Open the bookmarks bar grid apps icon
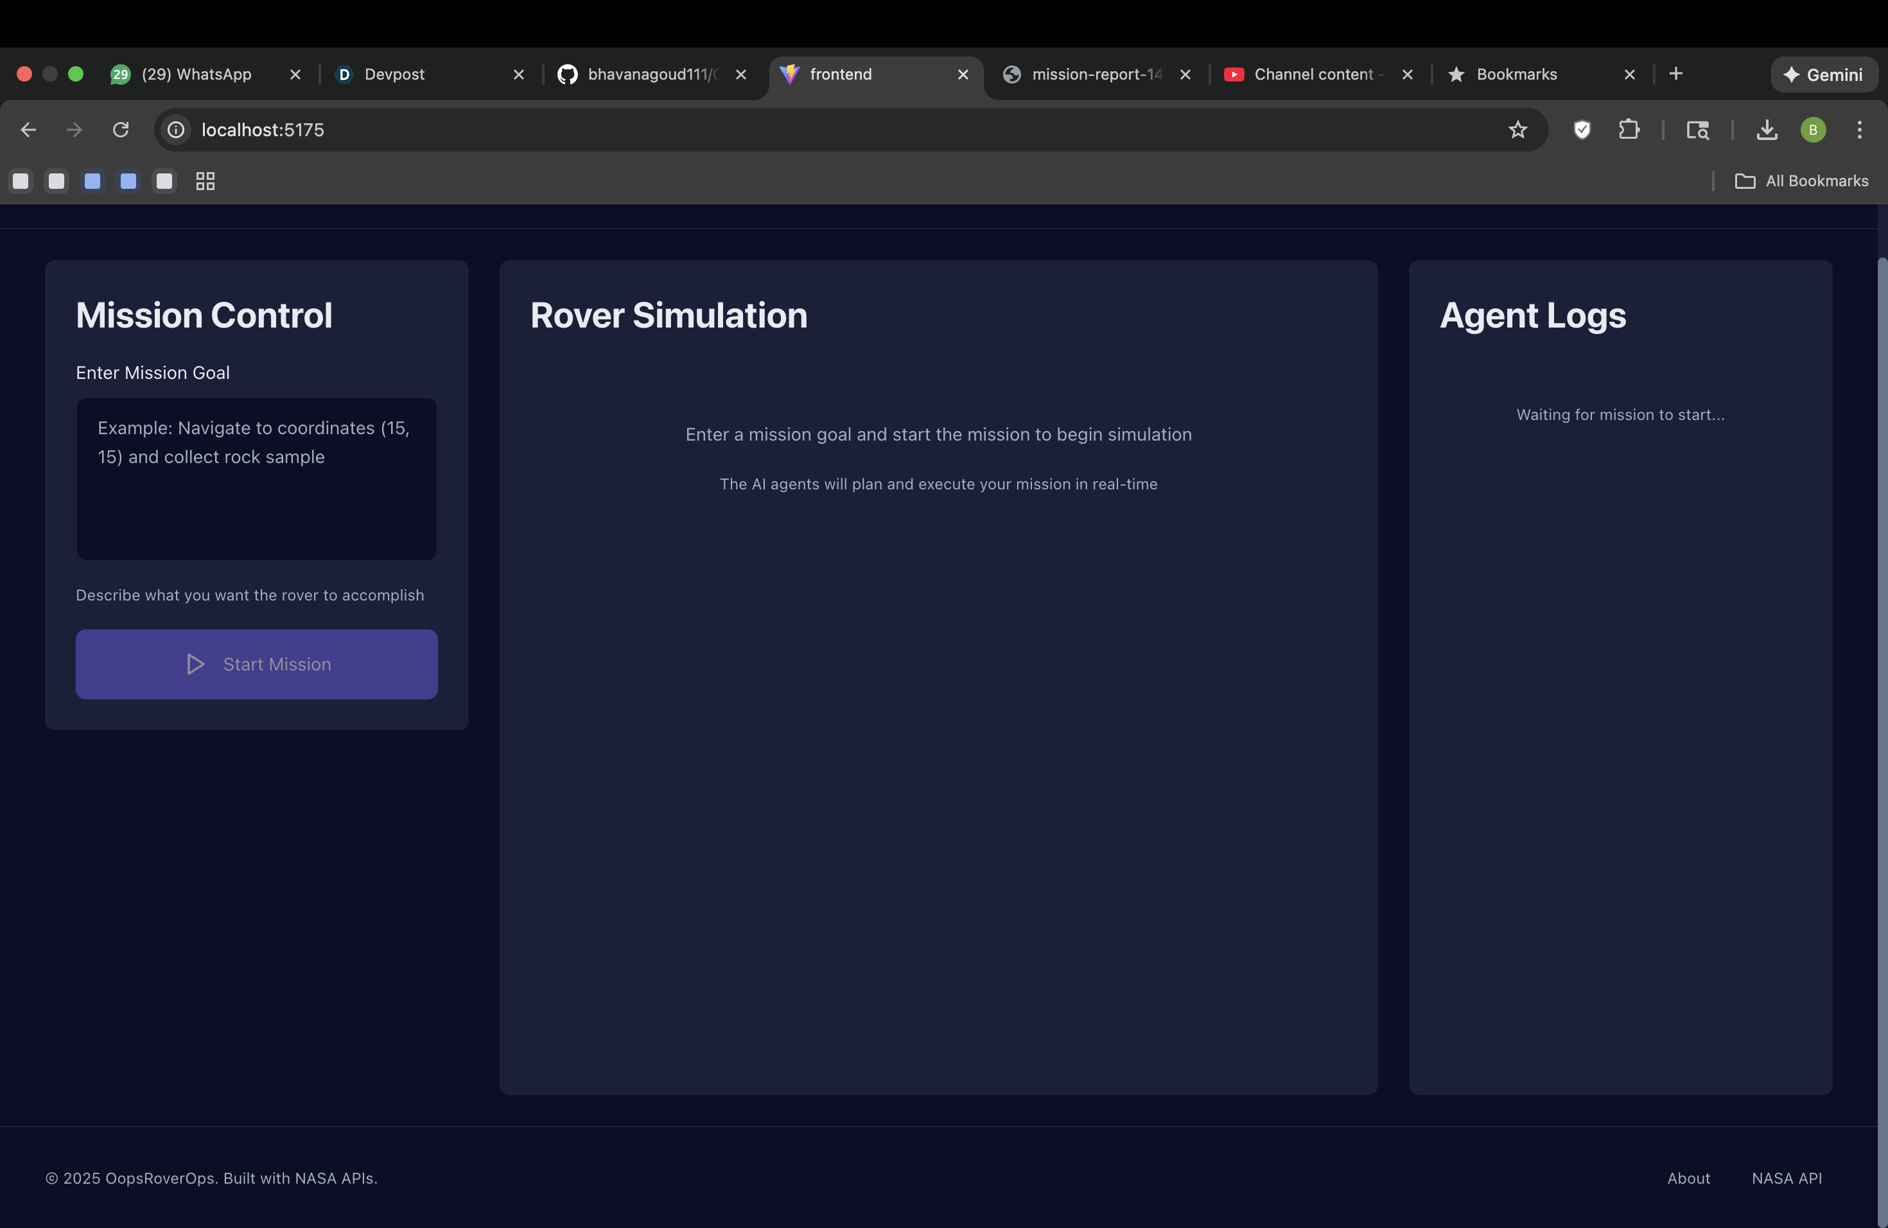Image resolution: width=1888 pixels, height=1228 pixels. tap(205, 181)
